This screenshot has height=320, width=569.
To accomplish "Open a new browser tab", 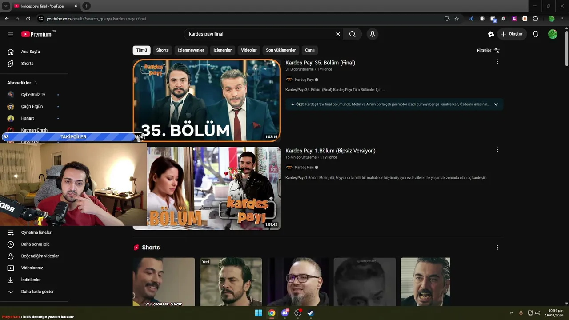I will pyautogui.click(x=86, y=6).
